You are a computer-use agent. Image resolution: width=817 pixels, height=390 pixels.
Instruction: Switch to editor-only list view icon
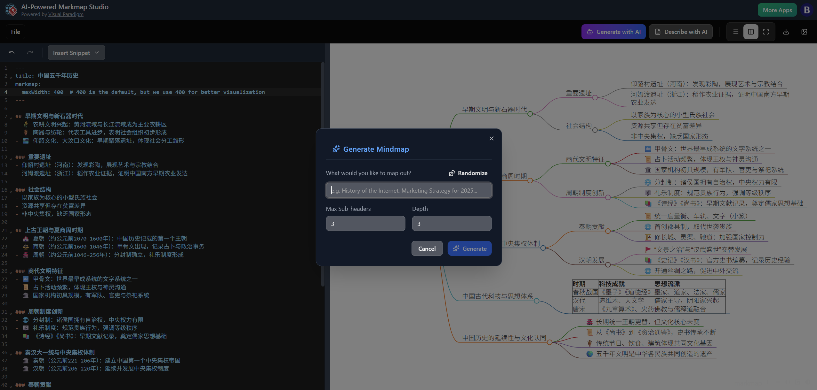pyautogui.click(x=736, y=32)
